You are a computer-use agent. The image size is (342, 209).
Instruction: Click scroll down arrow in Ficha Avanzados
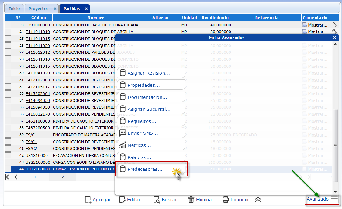[x=335, y=192]
